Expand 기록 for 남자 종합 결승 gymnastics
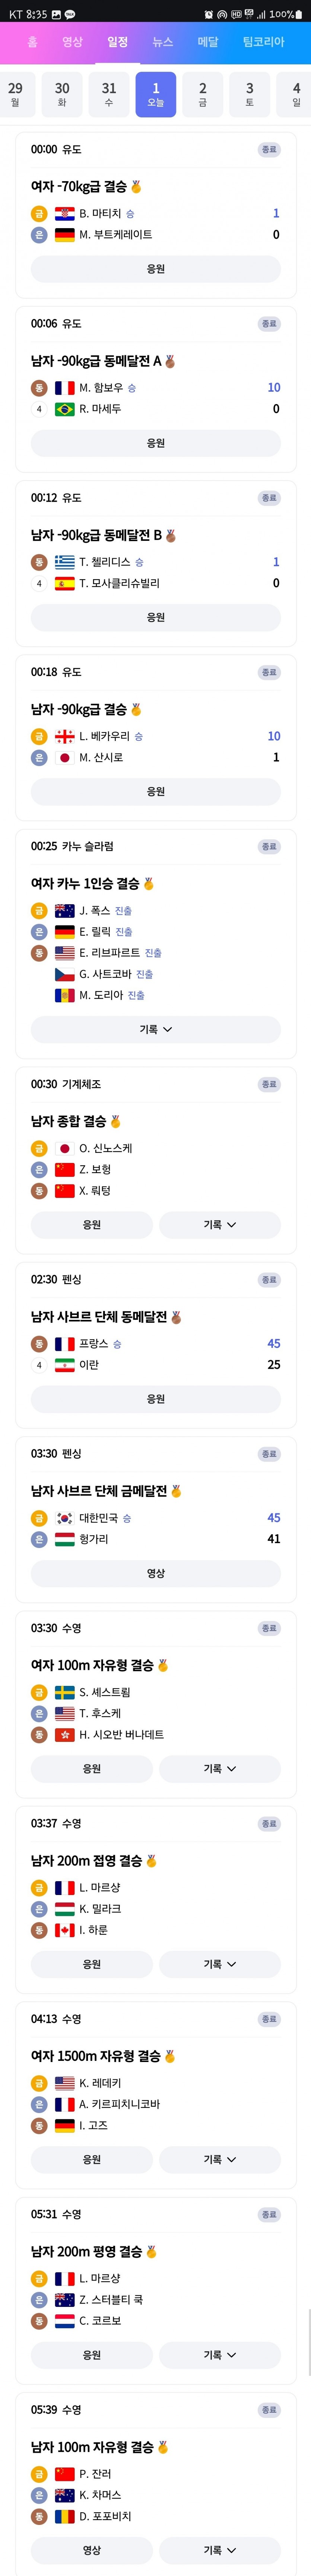This screenshot has width=311, height=2576. 220,1224
